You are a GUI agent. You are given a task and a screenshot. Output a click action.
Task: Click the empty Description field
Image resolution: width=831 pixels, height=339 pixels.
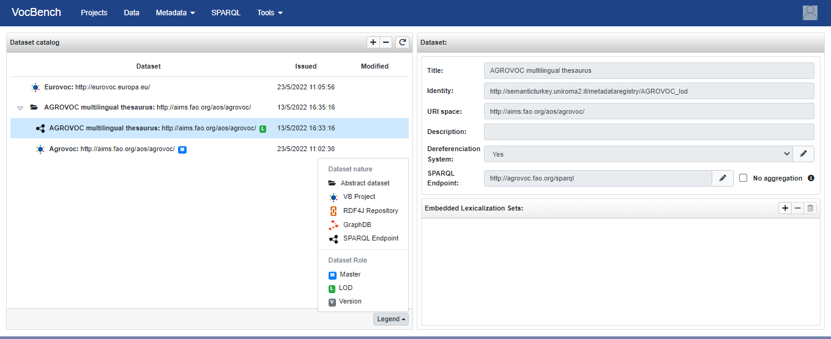[649, 132]
